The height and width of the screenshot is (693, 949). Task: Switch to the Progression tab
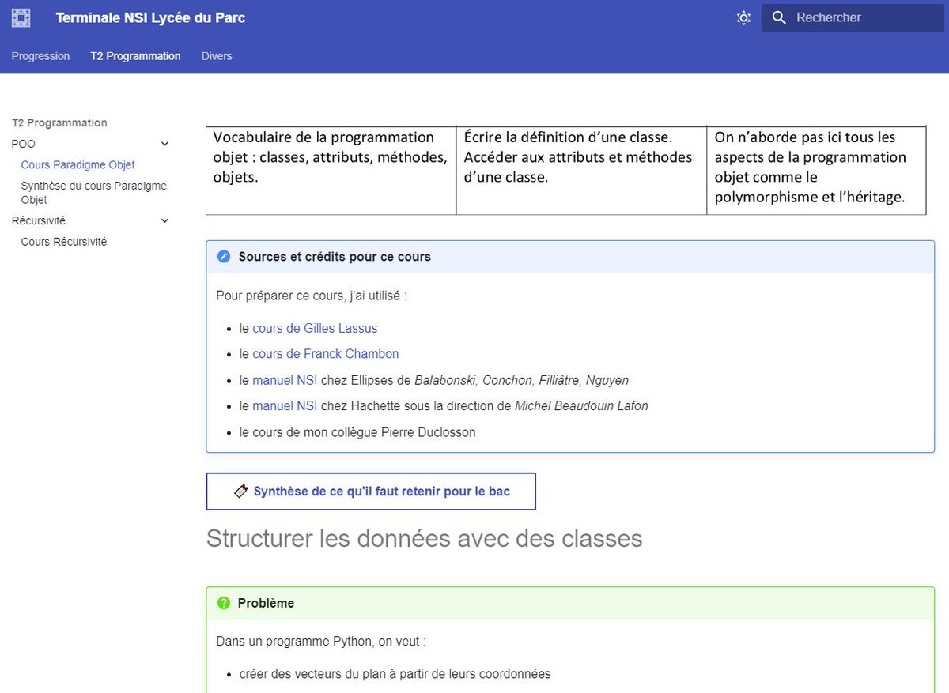click(x=40, y=56)
